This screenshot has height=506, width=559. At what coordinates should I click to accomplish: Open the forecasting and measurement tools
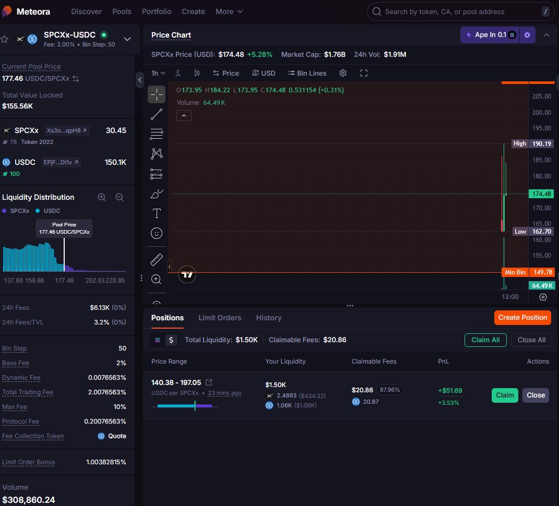click(157, 174)
